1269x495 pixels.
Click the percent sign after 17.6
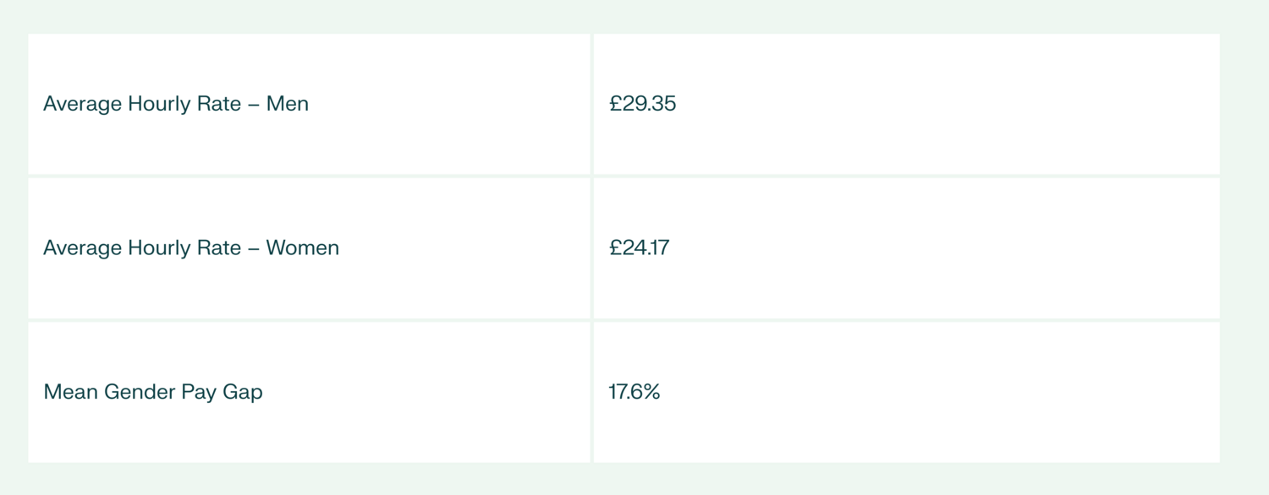[x=651, y=392]
